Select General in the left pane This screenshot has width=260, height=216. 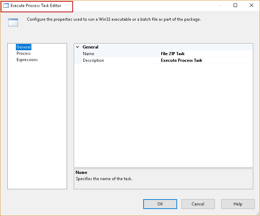(x=24, y=47)
